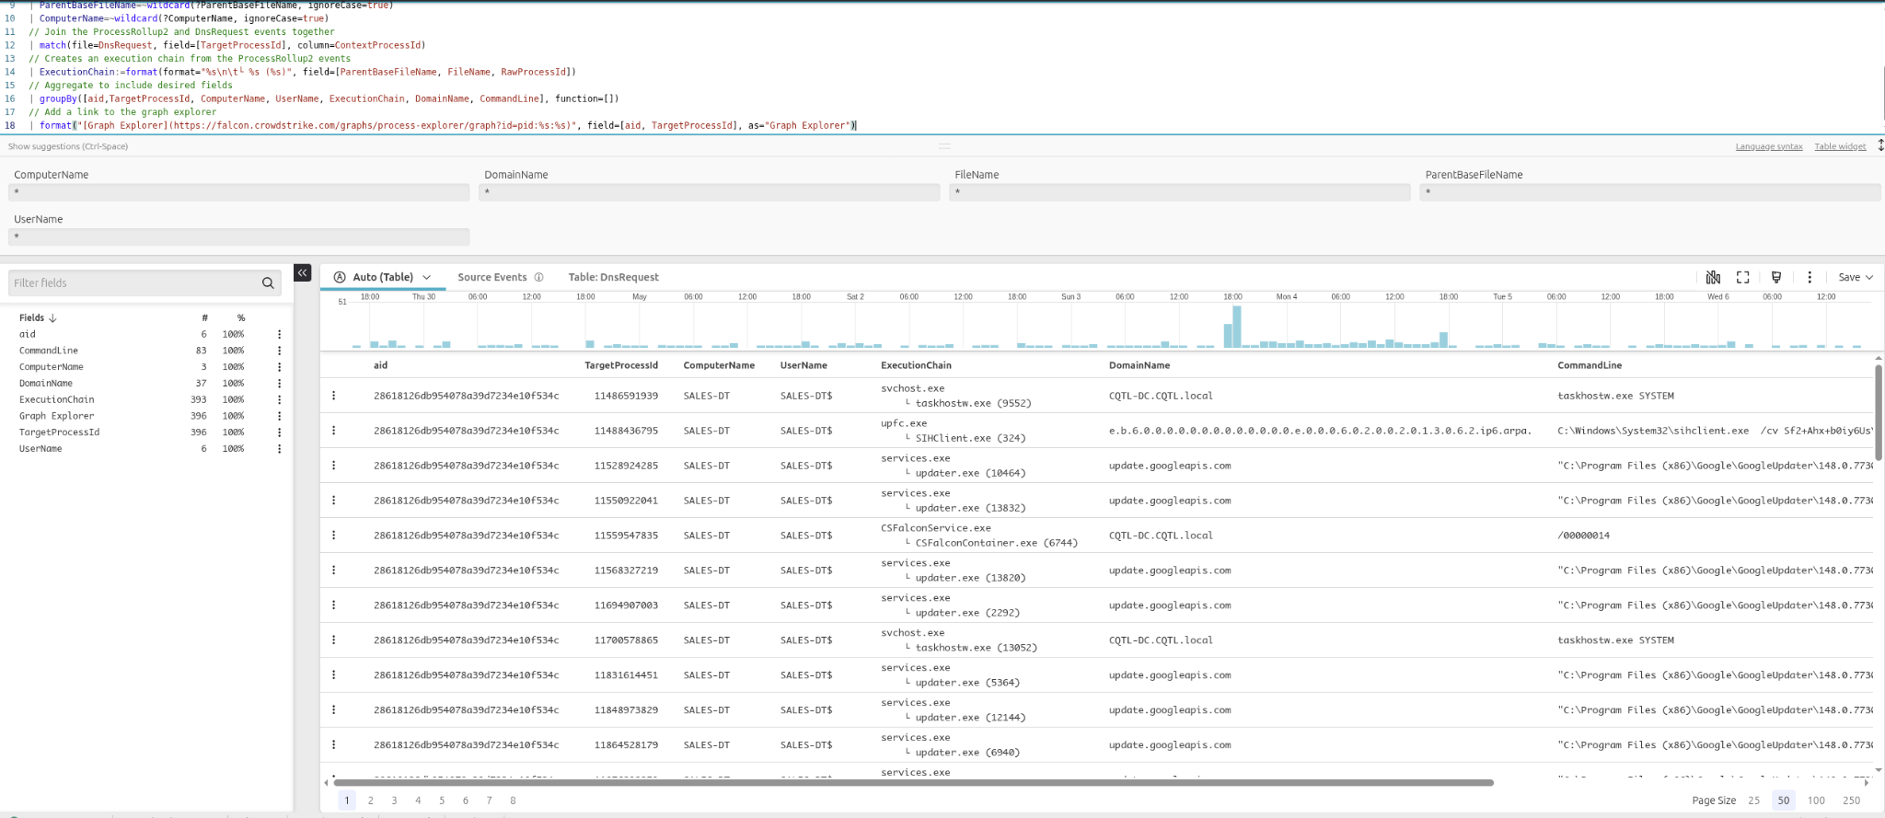Image resolution: width=1885 pixels, height=818 pixels.
Task: Open the Language syntax link
Action: tap(1769, 146)
